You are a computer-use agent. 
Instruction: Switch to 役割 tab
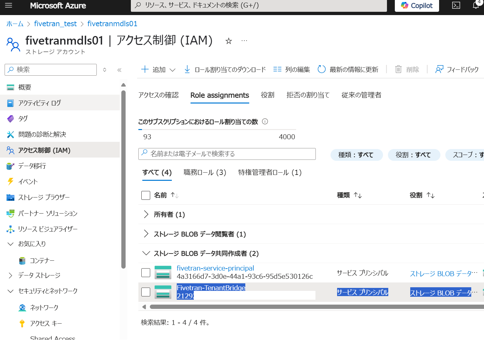click(268, 95)
